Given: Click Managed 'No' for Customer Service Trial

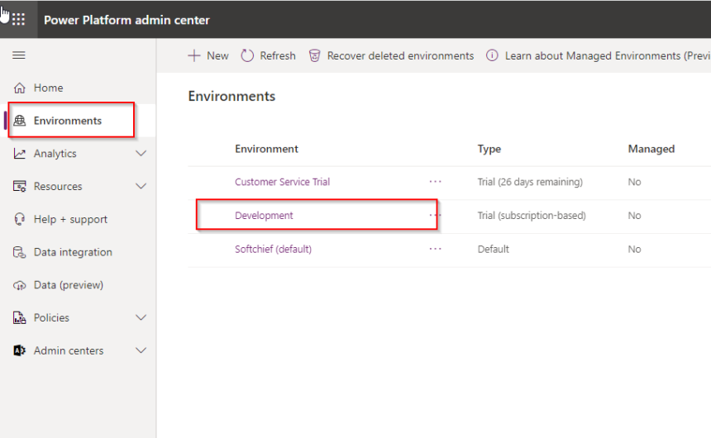Looking at the screenshot, I should point(634,182).
